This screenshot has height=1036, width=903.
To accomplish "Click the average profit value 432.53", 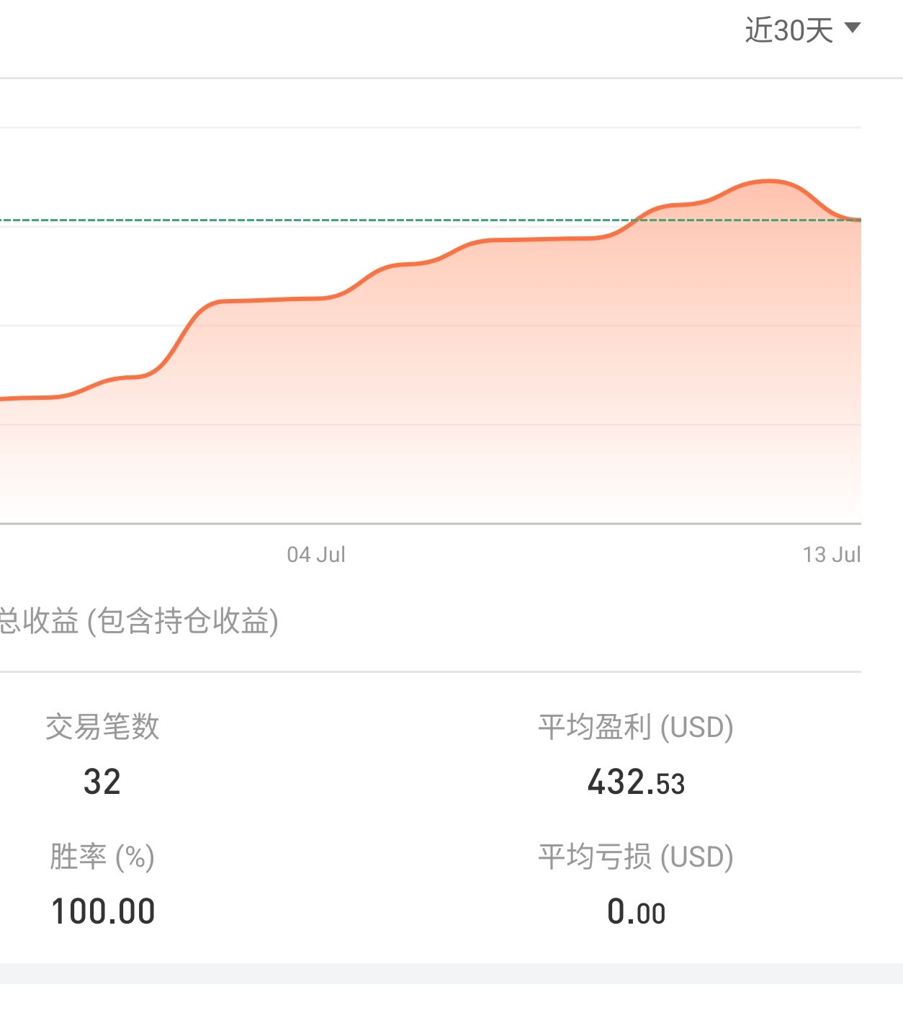I will click(636, 783).
